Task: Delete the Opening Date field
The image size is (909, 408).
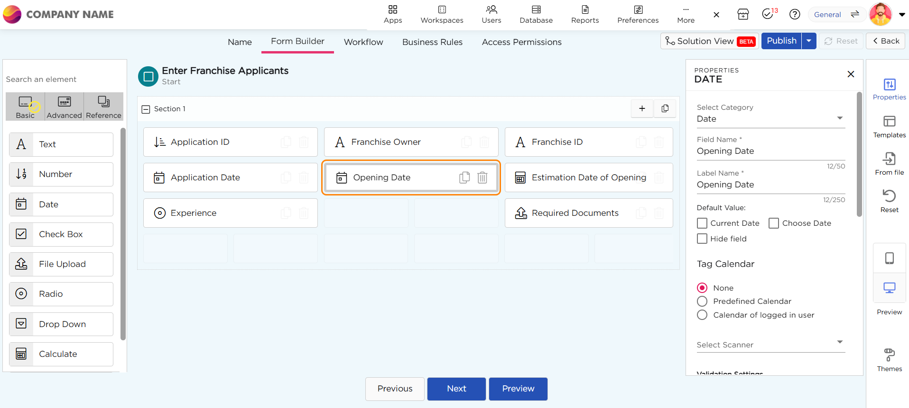Action: pos(482,177)
